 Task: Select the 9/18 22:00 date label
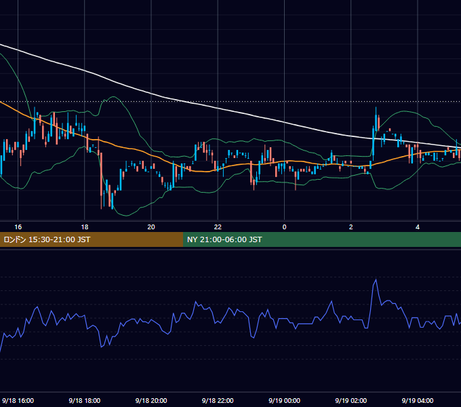pyautogui.click(x=218, y=400)
